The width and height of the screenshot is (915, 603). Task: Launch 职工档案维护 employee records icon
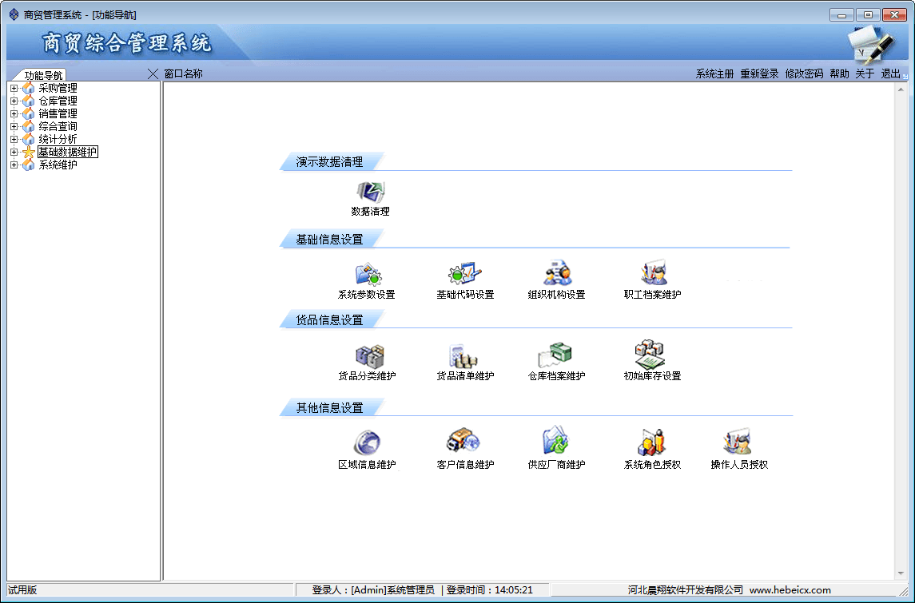point(653,275)
